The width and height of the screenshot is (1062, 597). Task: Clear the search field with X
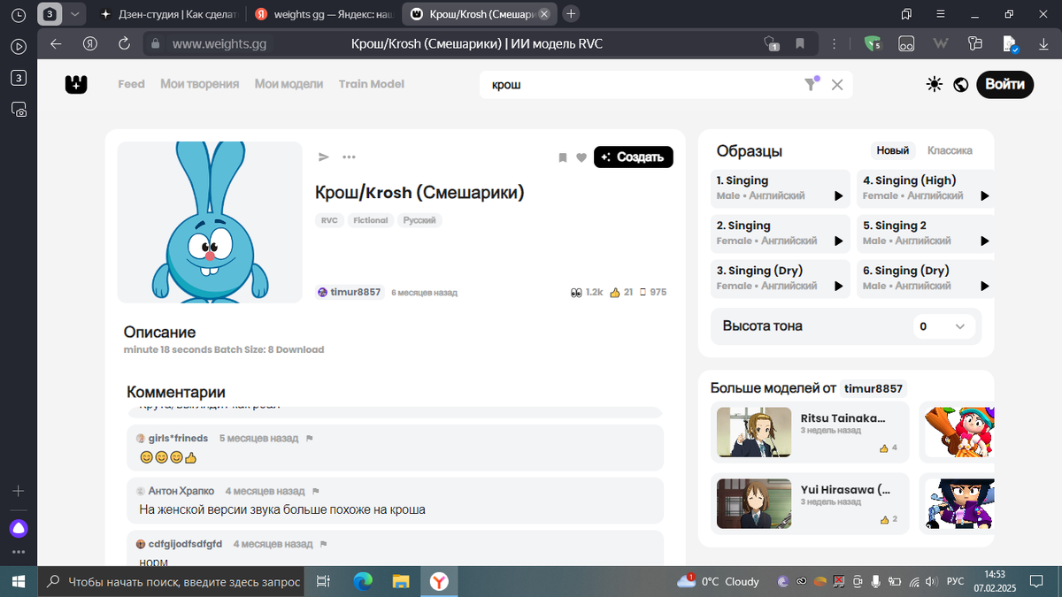pos(837,84)
